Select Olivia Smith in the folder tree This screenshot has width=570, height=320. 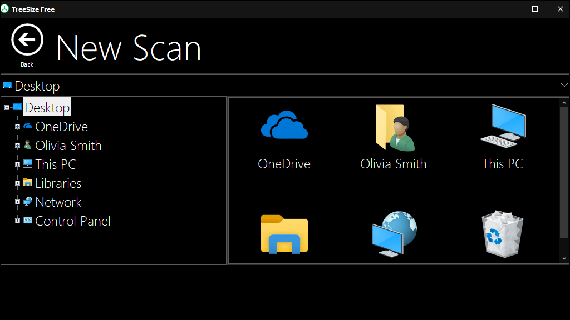tap(68, 146)
